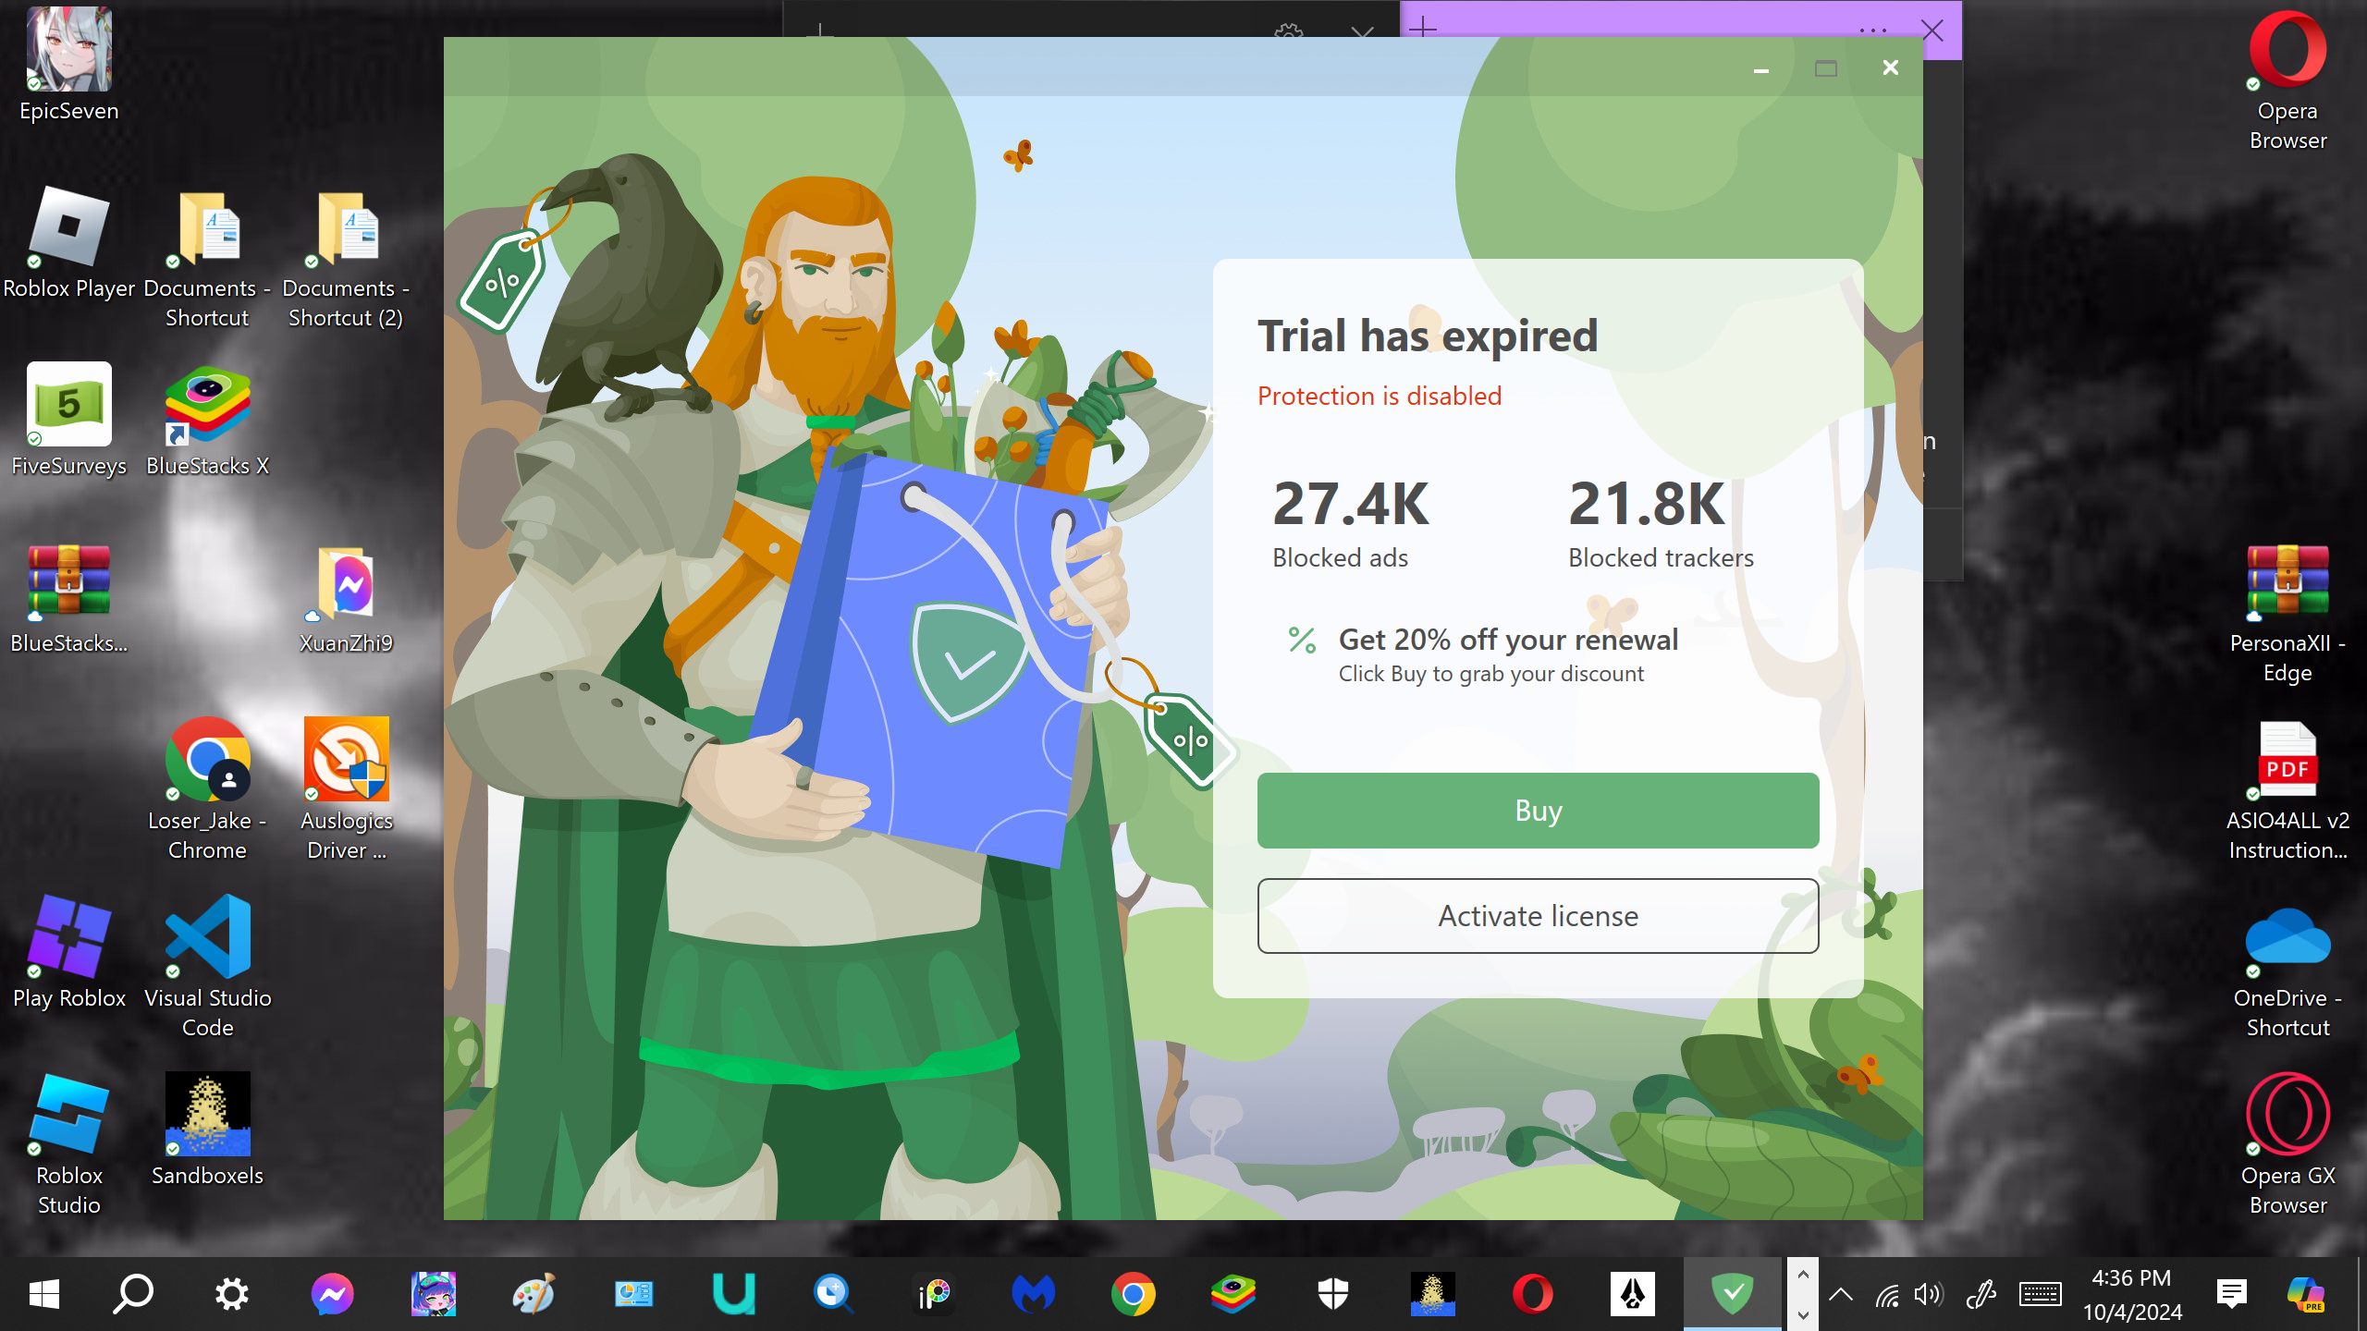Image resolution: width=2367 pixels, height=1331 pixels.
Task: Open the Windows Start menu
Action: point(43,1294)
